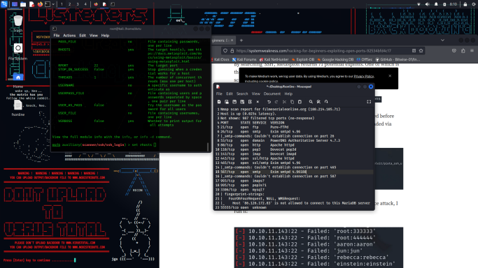Open the volume control in the system tray
Viewport: 478px width, 268px height.
point(428,4)
